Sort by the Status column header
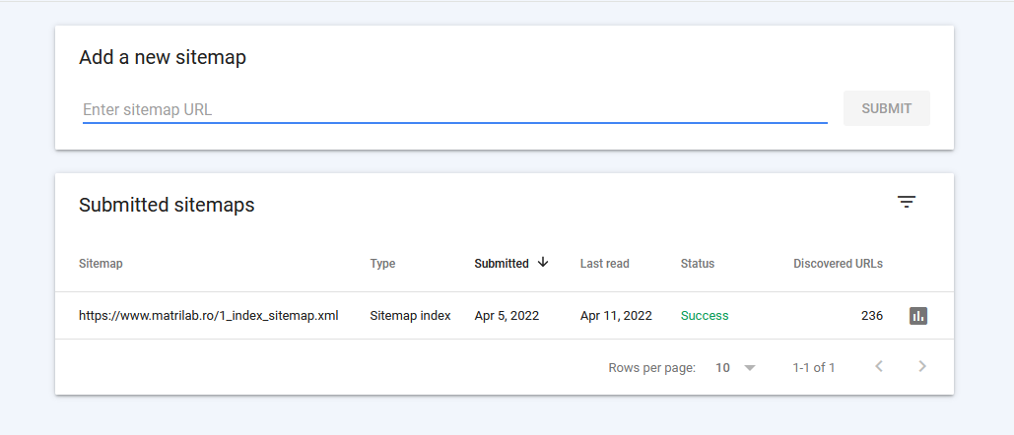 click(x=698, y=264)
